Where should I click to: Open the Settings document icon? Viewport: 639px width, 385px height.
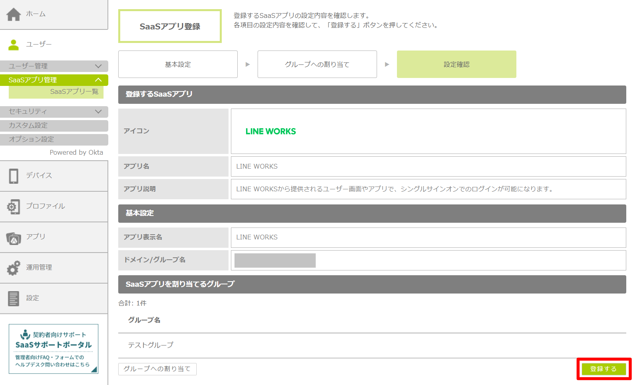pos(14,298)
